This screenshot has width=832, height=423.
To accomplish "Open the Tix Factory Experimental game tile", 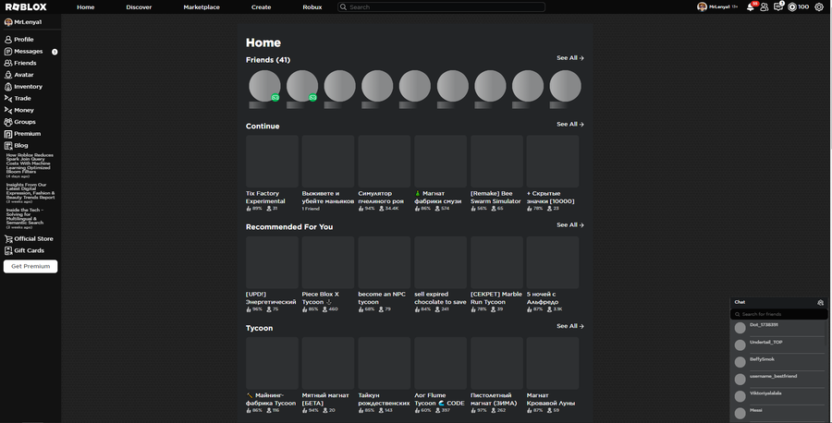I will (272, 174).
